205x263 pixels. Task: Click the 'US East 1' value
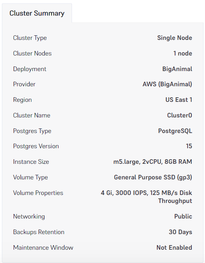[x=179, y=100]
